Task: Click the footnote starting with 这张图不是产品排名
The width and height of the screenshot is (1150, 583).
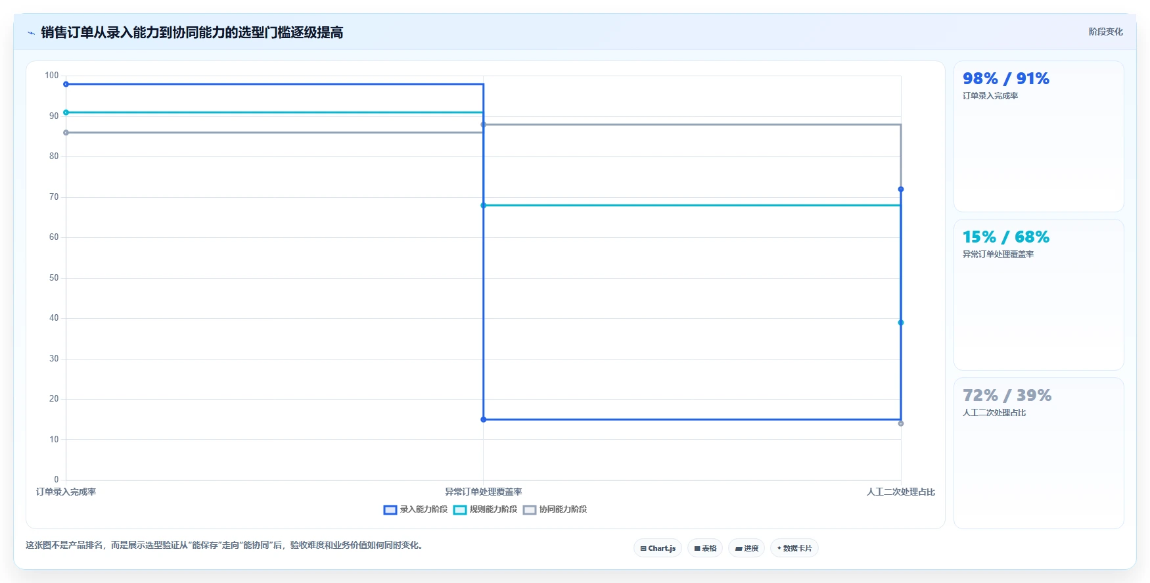Action: [224, 545]
